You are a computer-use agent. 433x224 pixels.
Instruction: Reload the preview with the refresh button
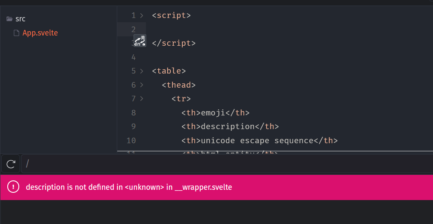[x=11, y=164]
